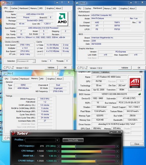Open Sensors tab in GPU-Z

click(96, 72)
